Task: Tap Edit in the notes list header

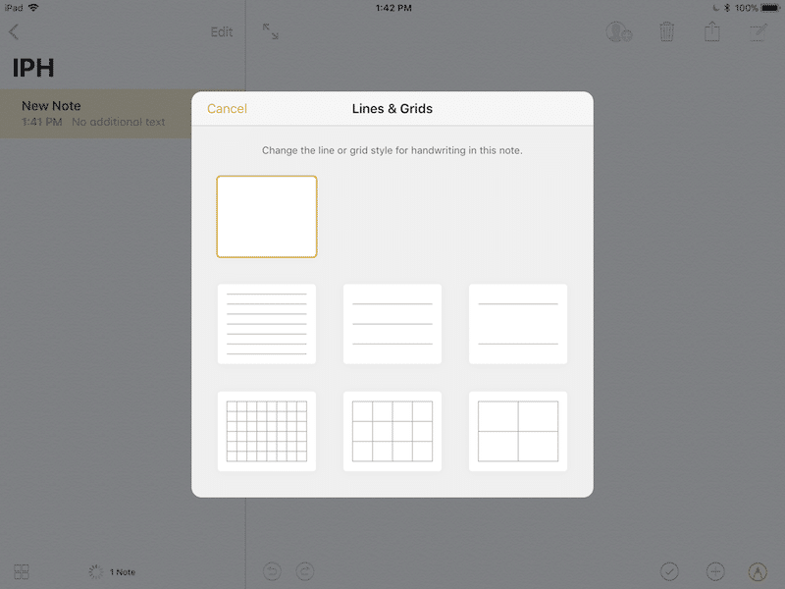Action: coord(222,32)
